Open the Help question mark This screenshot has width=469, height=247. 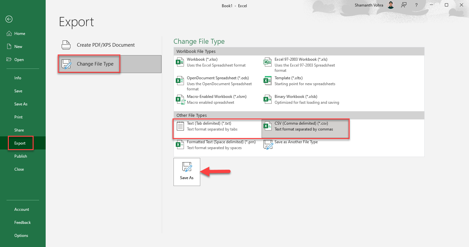point(416,5)
